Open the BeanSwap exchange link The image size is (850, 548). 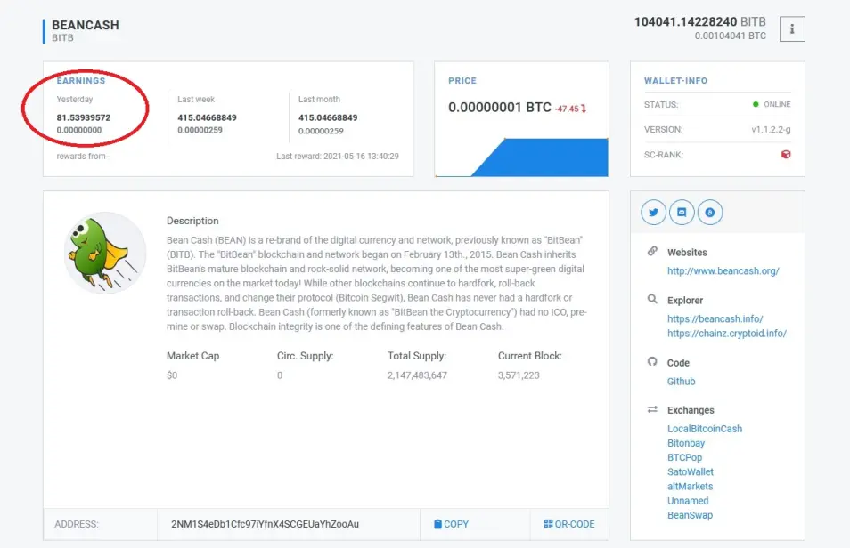point(691,515)
